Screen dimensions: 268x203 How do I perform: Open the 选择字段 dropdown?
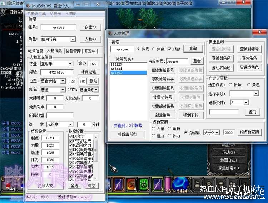coord(256,94)
